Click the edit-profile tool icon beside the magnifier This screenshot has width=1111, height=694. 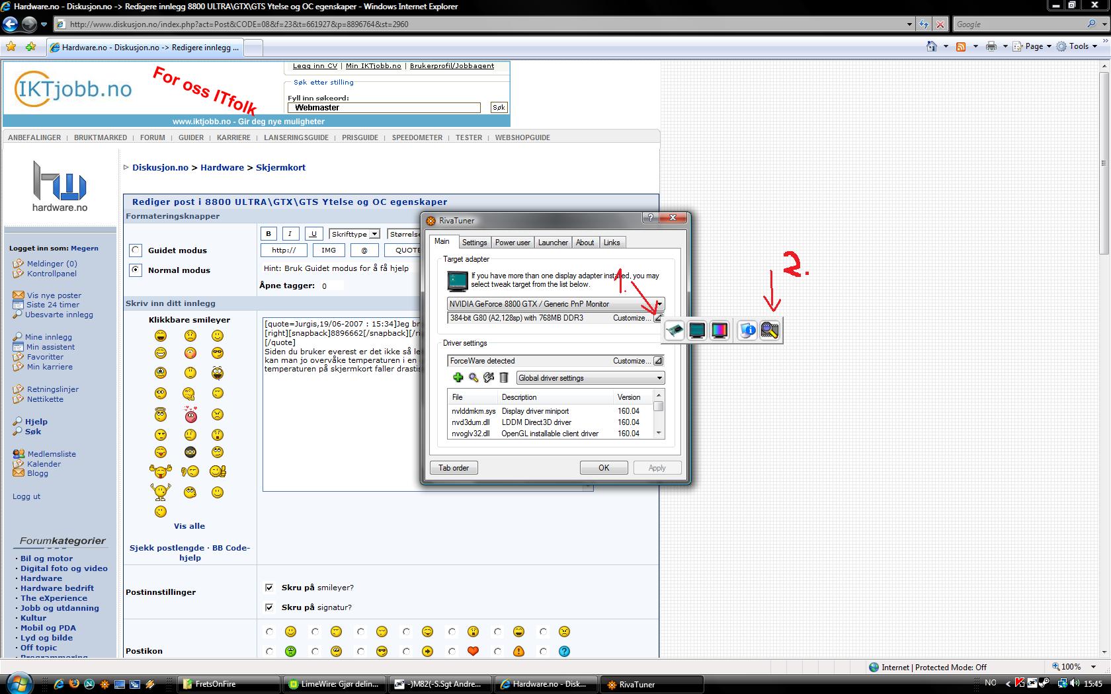click(489, 377)
